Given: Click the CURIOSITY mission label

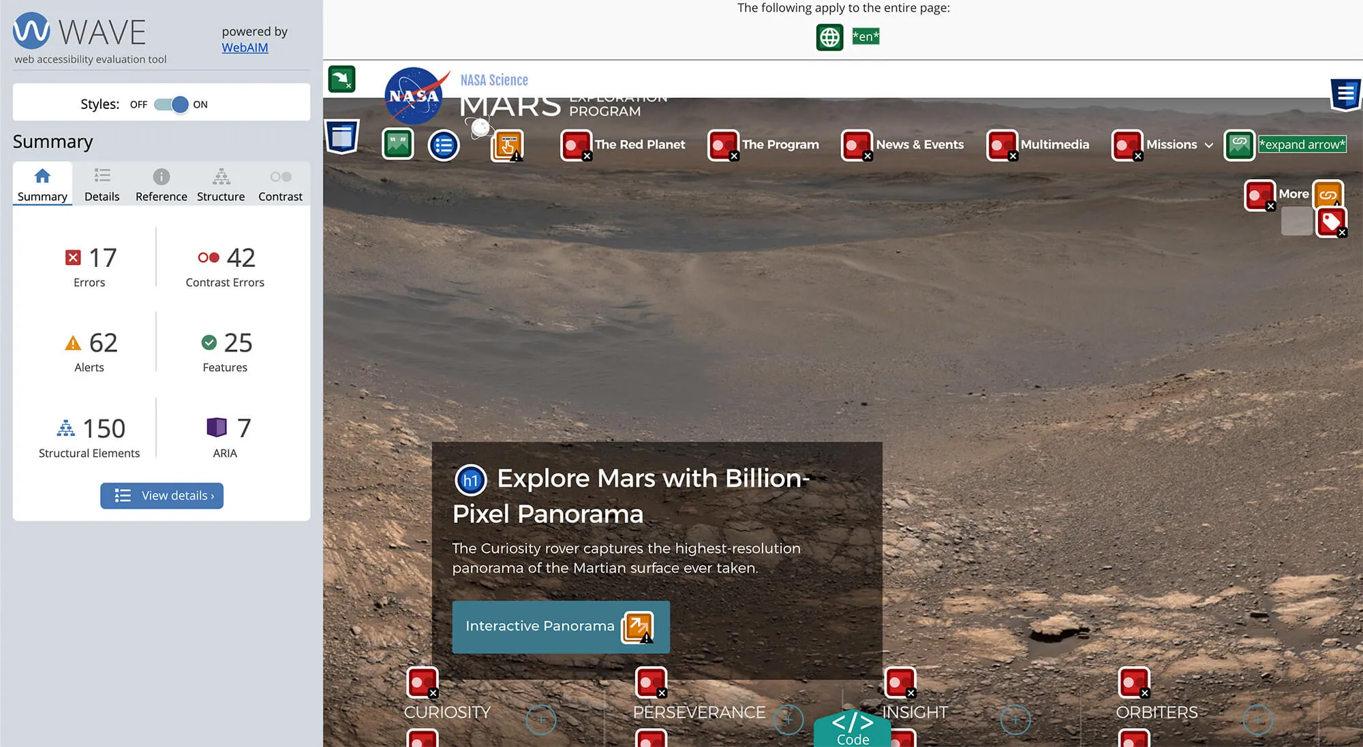Looking at the screenshot, I should click(447, 712).
